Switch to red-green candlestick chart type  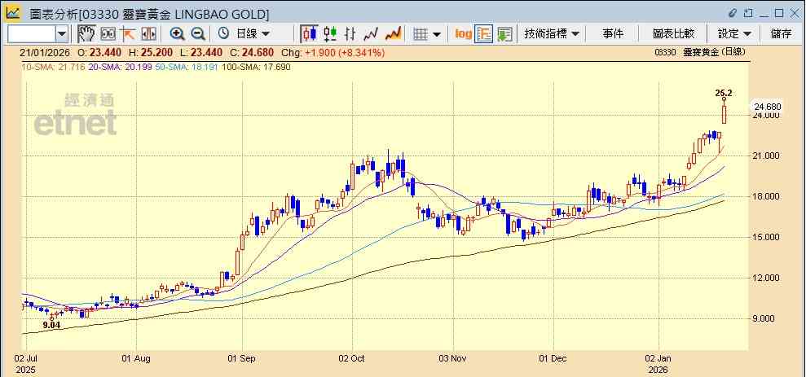(x=330, y=34)
